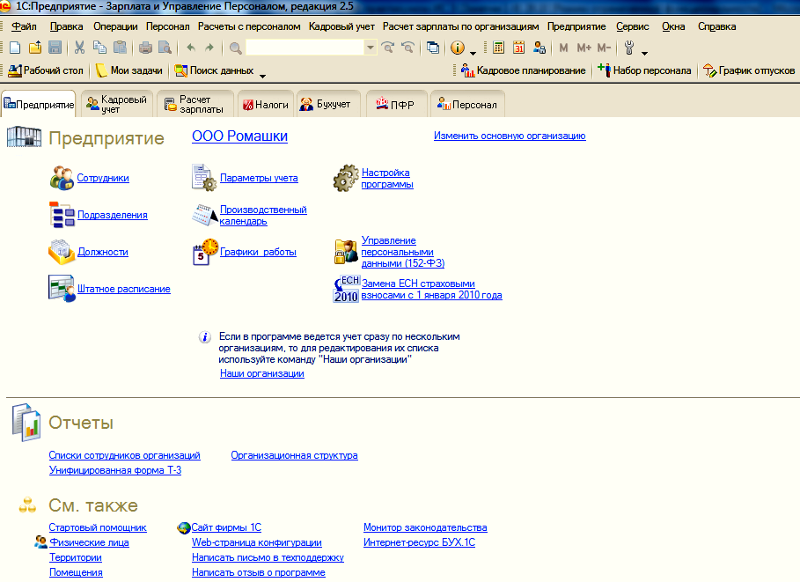Screen dimensions: 800x582
Task: Click the Undo arrow icon
Action: click(191, 48)
